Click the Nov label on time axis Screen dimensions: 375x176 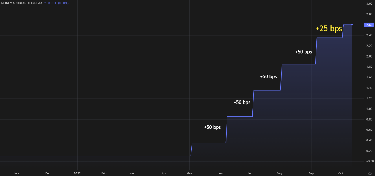[x=17, y=173]
